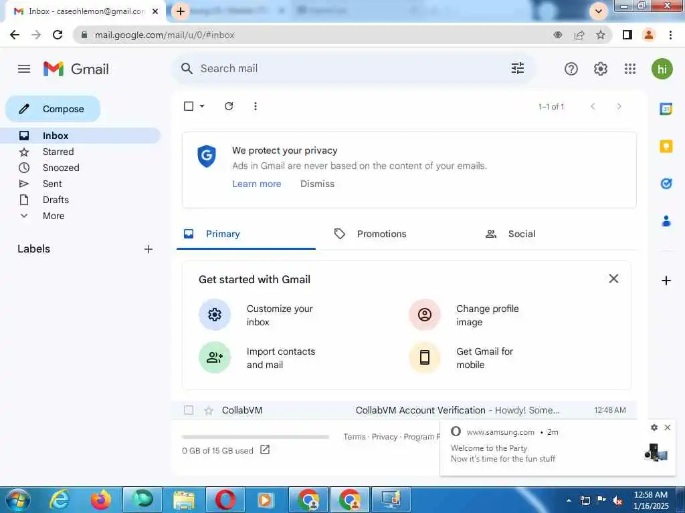The height and width of the screenshot is (513, 685).
Task: Close the Get started with Gmail card
Action: click(x=613, y=279)
